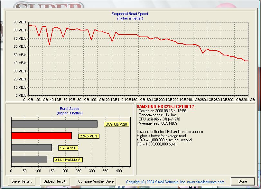This screenshot has height=189, width=261.
Task: Select the 224.5 MB/s yellow label
Action: point(89,136)
